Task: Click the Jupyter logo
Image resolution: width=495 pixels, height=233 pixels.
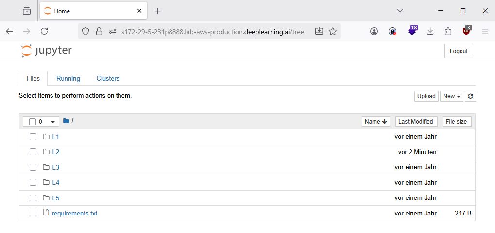Action: [47, 51]
